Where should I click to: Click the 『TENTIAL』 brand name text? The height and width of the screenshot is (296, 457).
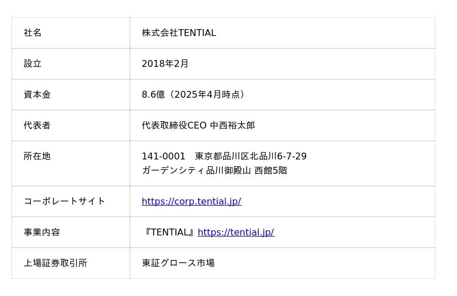pos(170,232)
